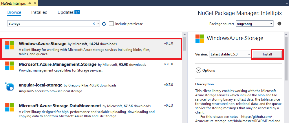
Task: Select the Browse tab
Action: click(x=14, y=12)
